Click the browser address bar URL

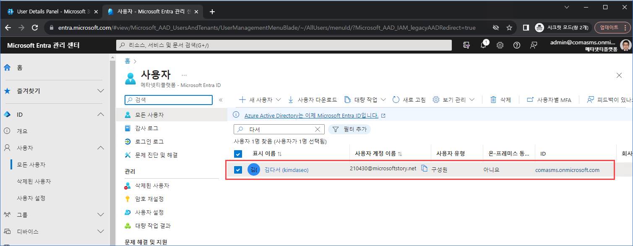[x=266, y=28]
